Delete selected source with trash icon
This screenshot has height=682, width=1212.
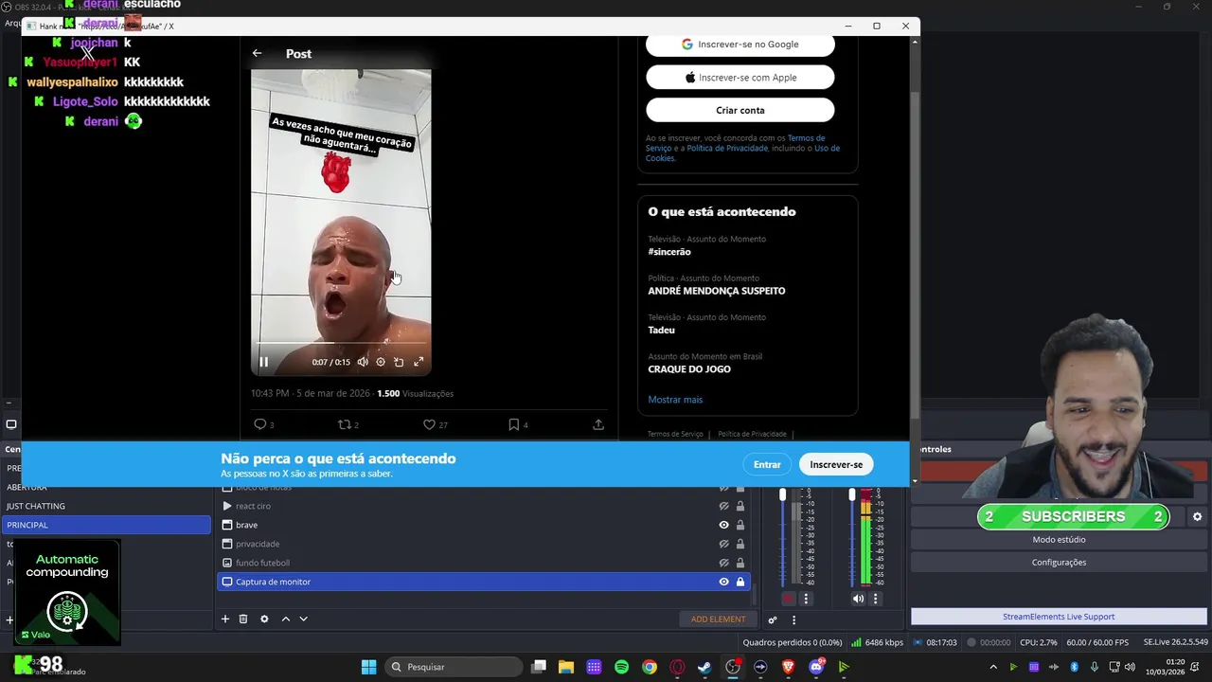(243, 619)
